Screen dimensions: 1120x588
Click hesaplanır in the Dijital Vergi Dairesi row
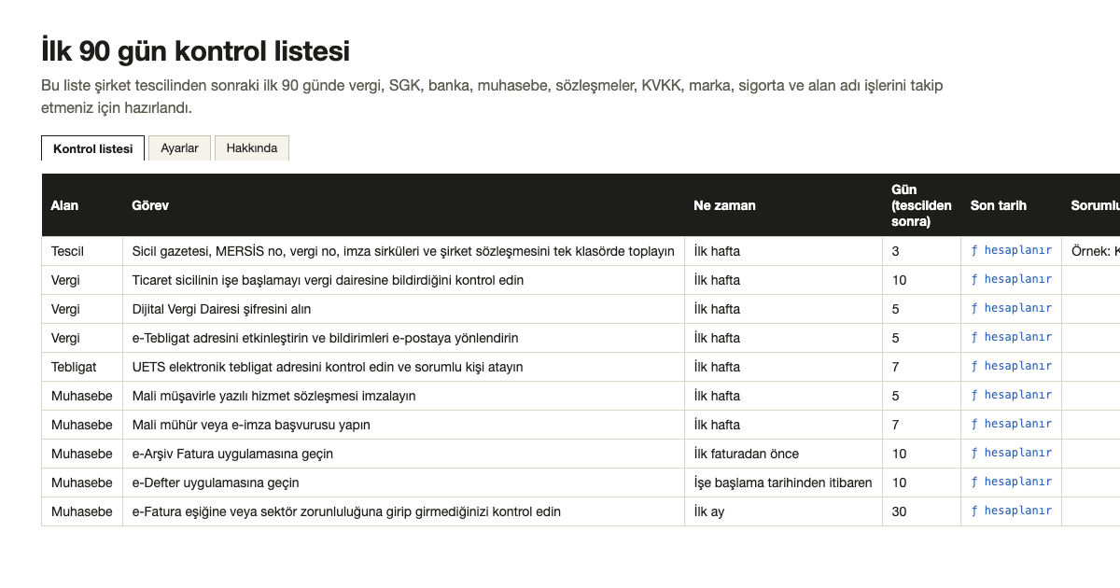tap(1012, 308)
